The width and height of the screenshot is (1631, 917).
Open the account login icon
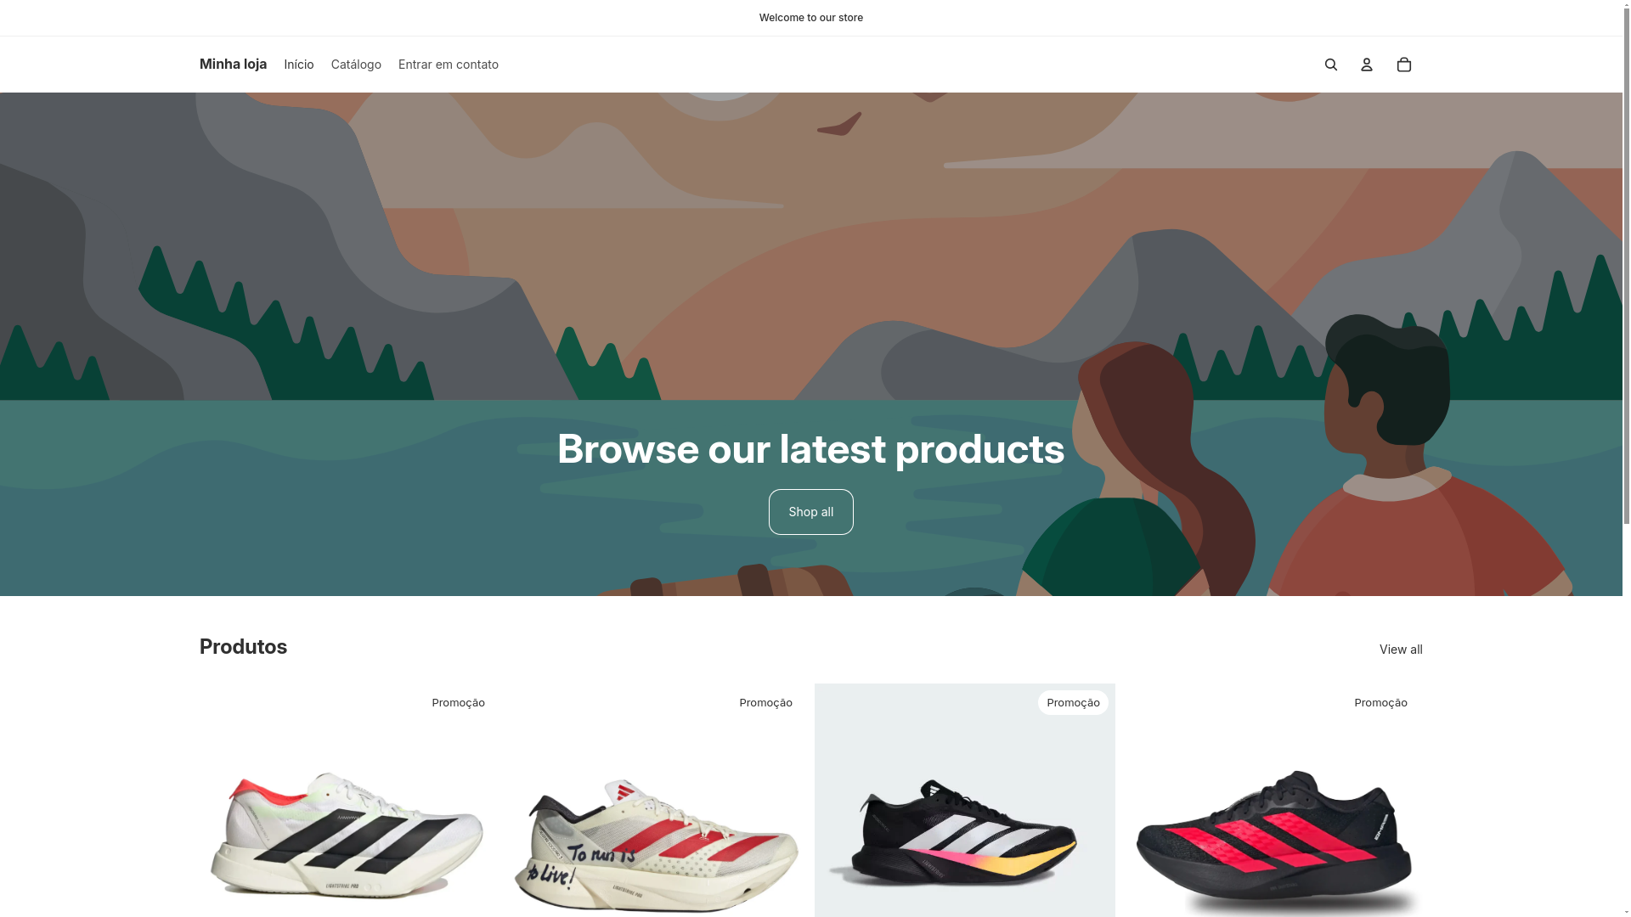[1367, 65]
